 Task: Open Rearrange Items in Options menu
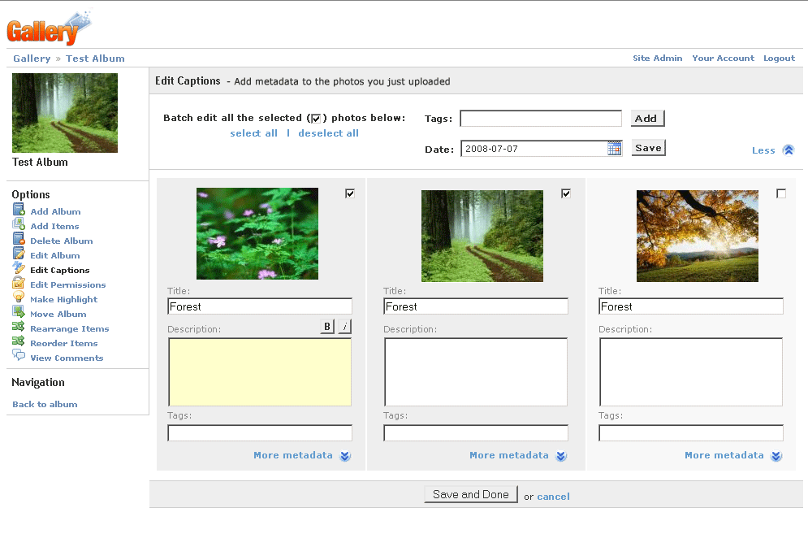click(69, 328)
